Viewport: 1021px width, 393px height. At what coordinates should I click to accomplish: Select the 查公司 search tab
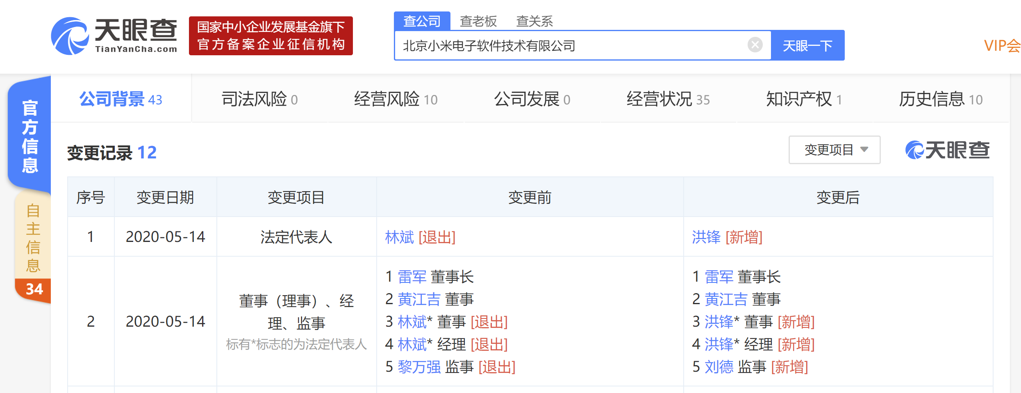coord(423,20)
